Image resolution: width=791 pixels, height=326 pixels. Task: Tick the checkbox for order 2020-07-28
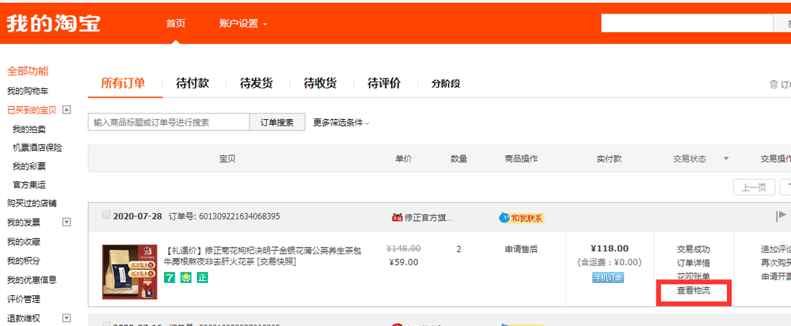(106, 215)
